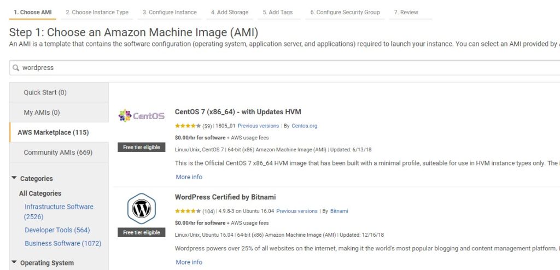This screenshot has height=270, width=560.
Task: Click CentOS 7 (x86_64) with Updates title
Action: click(238, 112)
